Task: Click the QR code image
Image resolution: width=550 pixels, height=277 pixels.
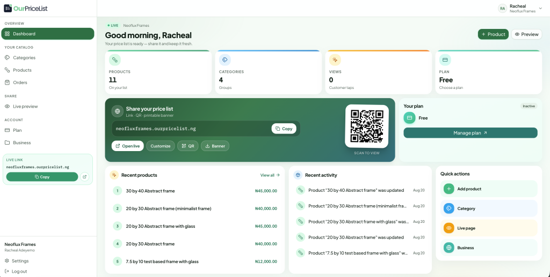Action: 366,126
